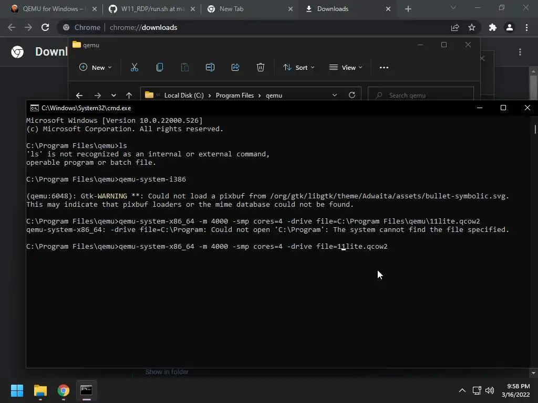The image size is (538, 403).
Task: Go back in the Explorer window
Action: tap(79, 96)
